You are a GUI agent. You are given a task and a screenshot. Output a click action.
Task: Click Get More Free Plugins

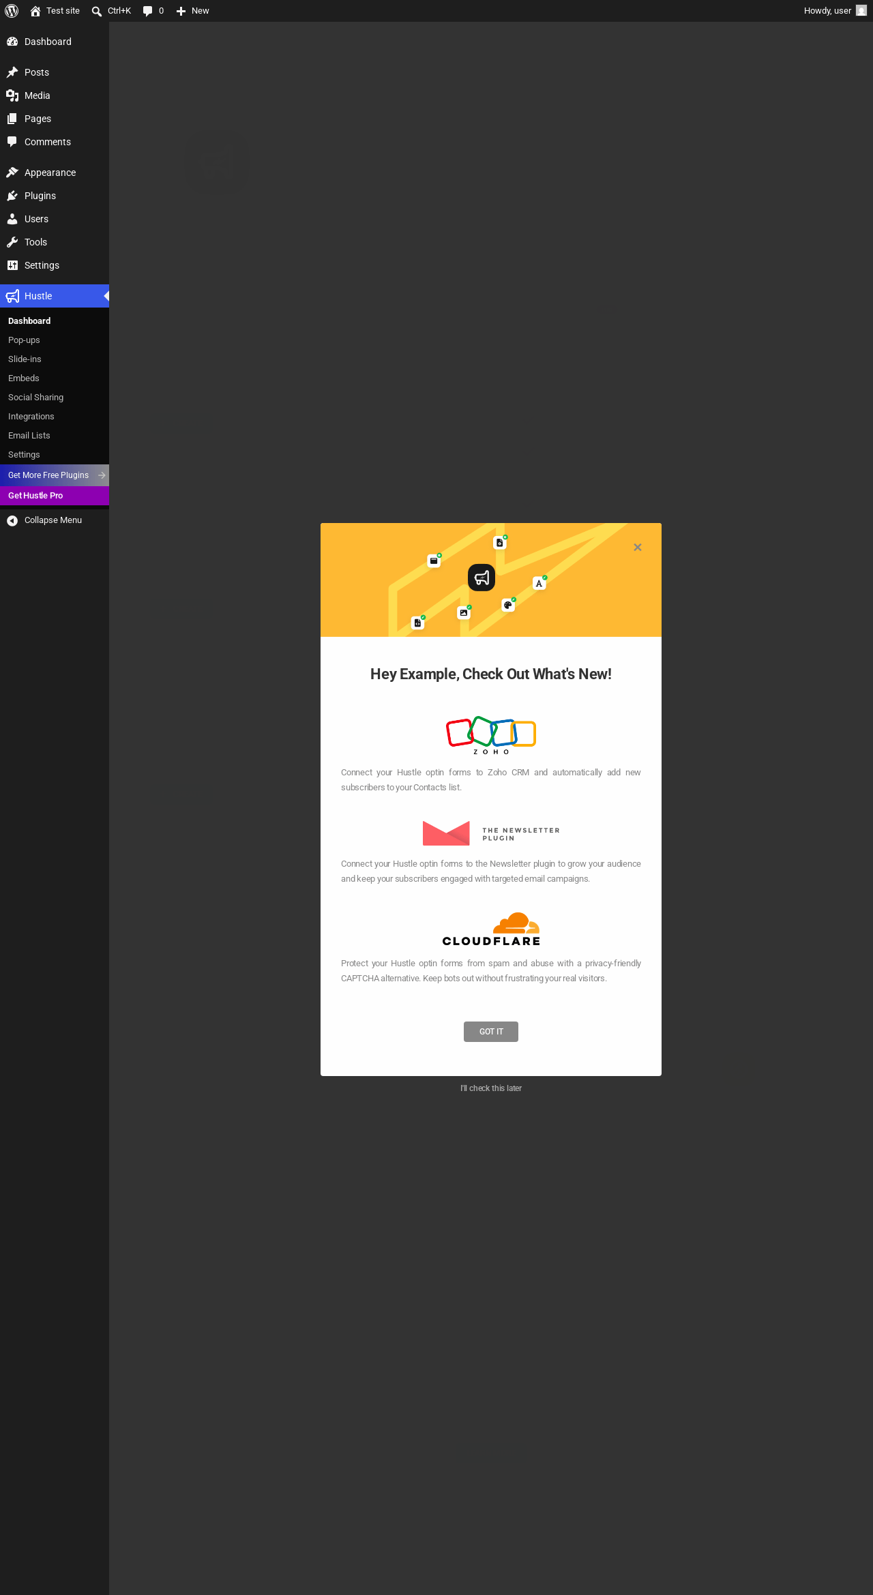pos(55,475)
